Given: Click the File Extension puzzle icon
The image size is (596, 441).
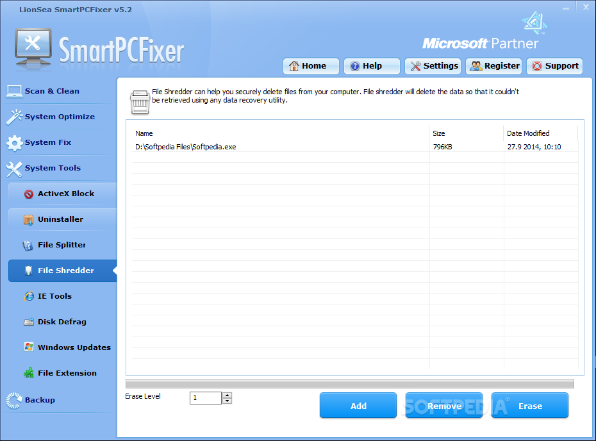Looking at the screenshot, I should point(28,373).
